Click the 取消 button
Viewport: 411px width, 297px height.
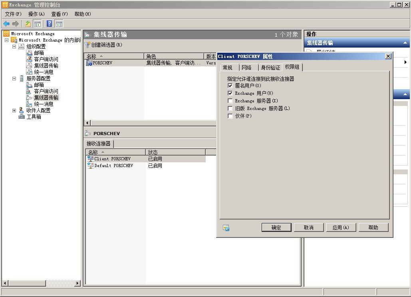[x=308, y=227]
